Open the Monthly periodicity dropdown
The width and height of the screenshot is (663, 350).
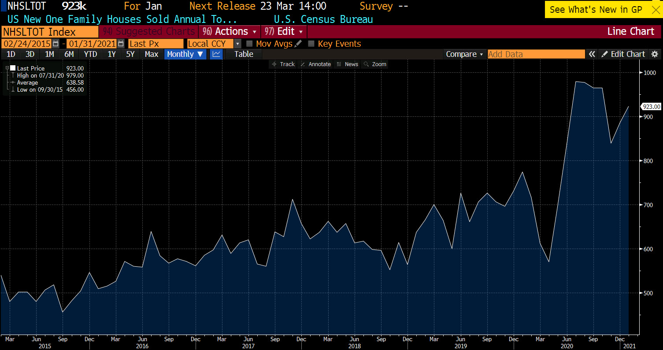185,54
